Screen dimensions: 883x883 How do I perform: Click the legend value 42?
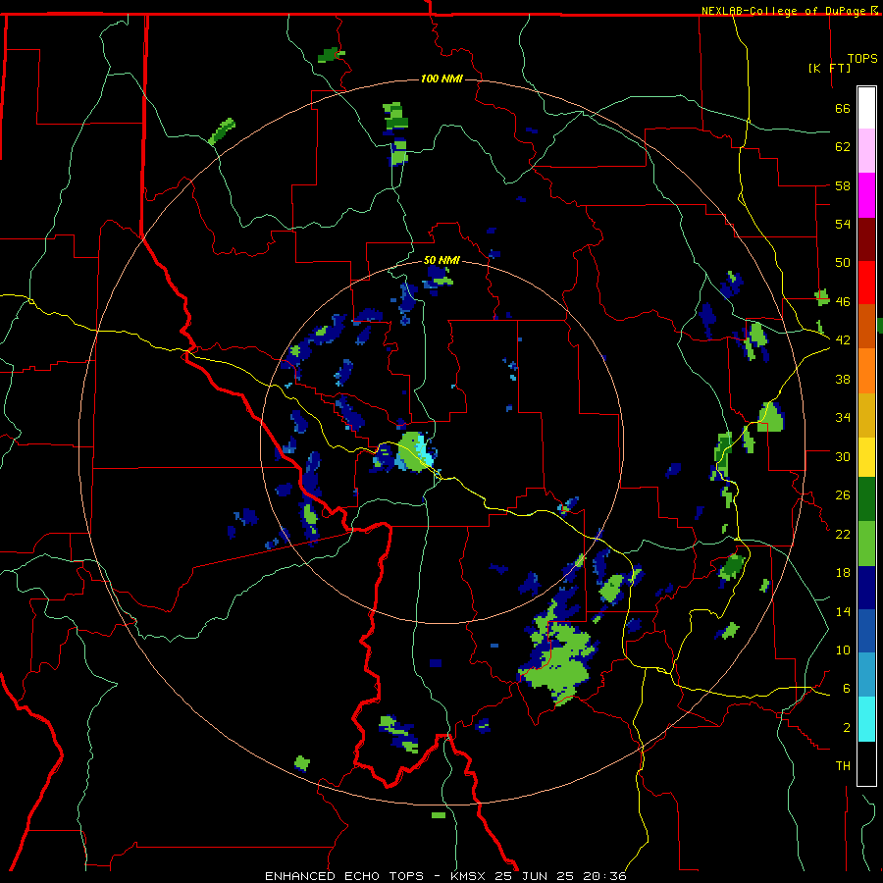click(843, 340)
